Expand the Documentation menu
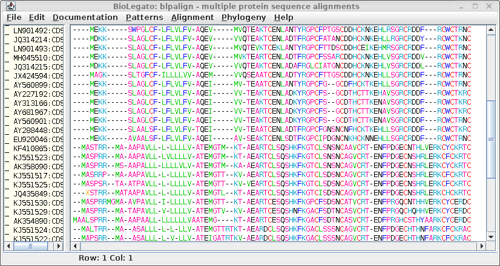 85,18
